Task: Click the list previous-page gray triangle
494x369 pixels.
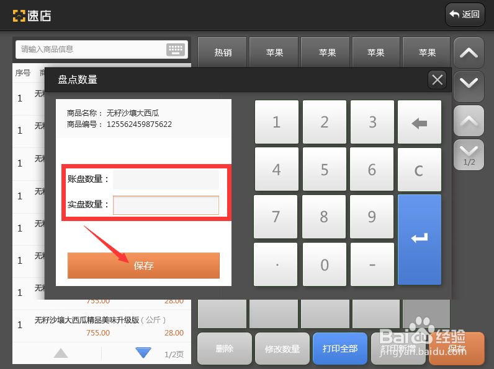Action: coord(61,354)
